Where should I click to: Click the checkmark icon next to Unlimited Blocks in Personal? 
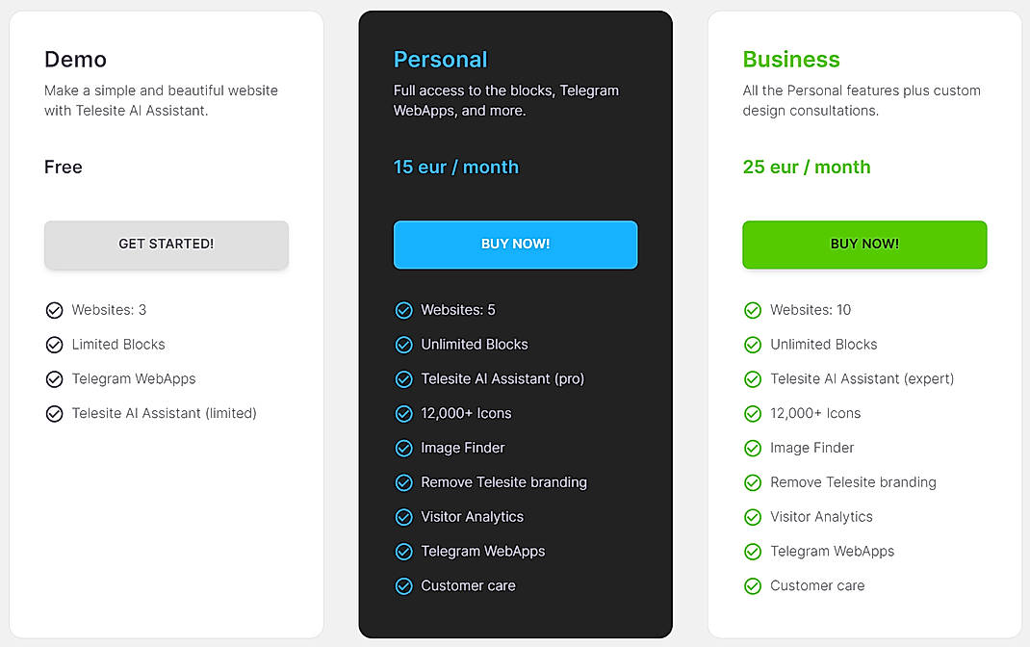click(403, 345)
